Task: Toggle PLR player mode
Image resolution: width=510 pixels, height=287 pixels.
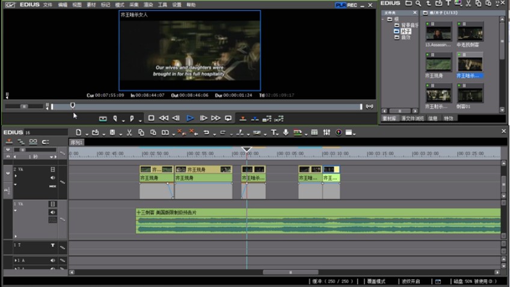Action: 340,5
